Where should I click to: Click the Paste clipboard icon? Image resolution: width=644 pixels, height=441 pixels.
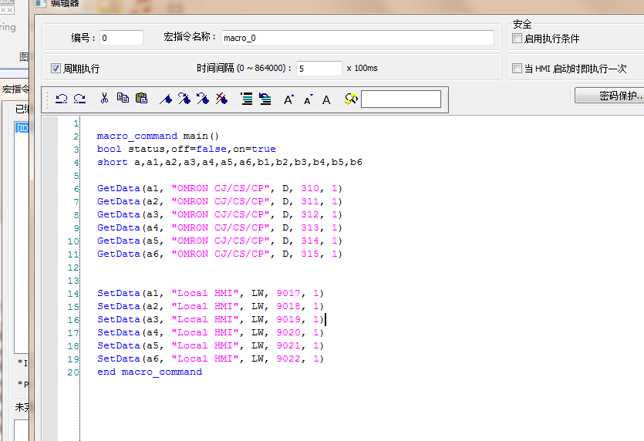pyautogui.click(x=141, y=99)
